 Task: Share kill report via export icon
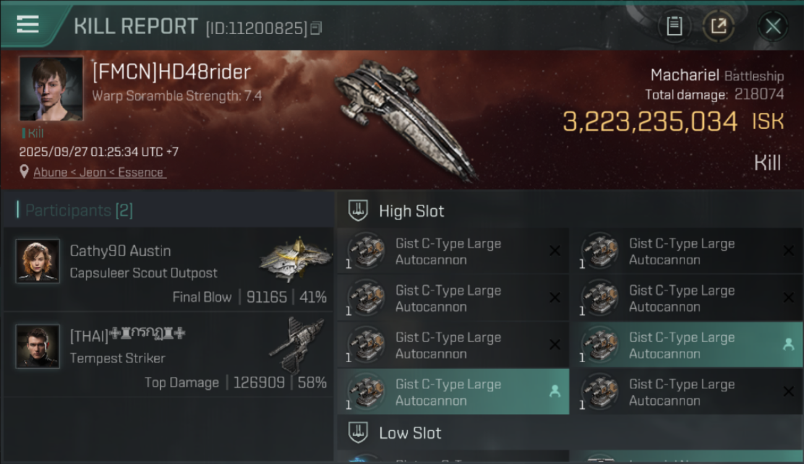(718, 26)
